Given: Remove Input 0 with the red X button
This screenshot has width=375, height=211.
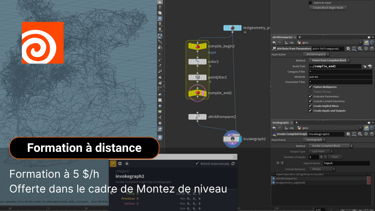Looking at the screenshot, I should [x=278, y=163].
